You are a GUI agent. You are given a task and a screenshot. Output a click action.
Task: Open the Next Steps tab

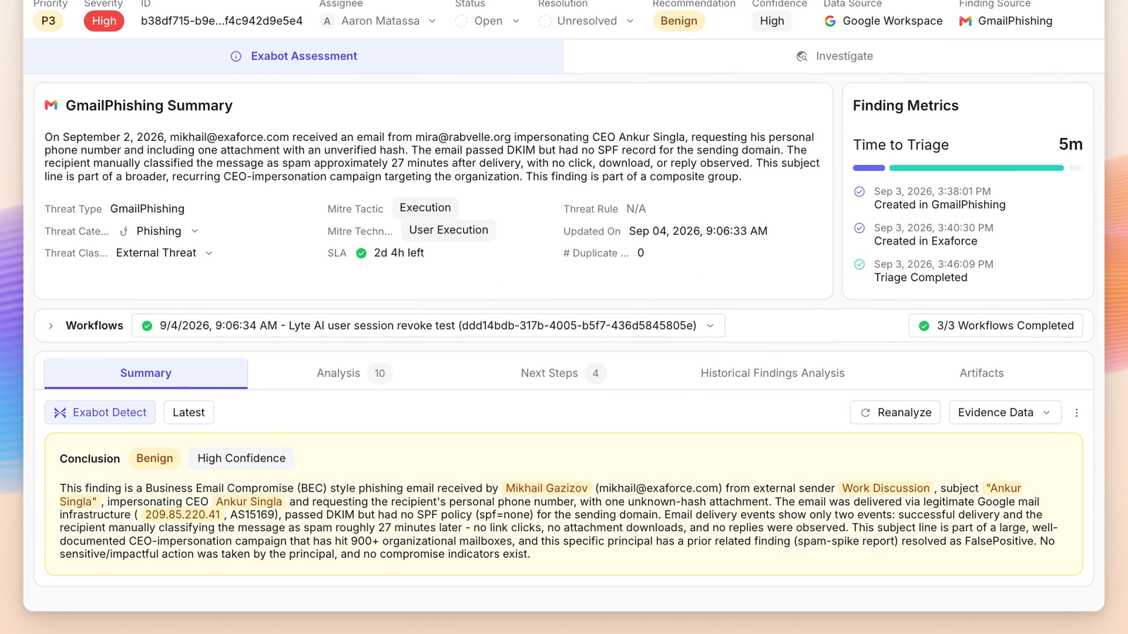(563, 373)
